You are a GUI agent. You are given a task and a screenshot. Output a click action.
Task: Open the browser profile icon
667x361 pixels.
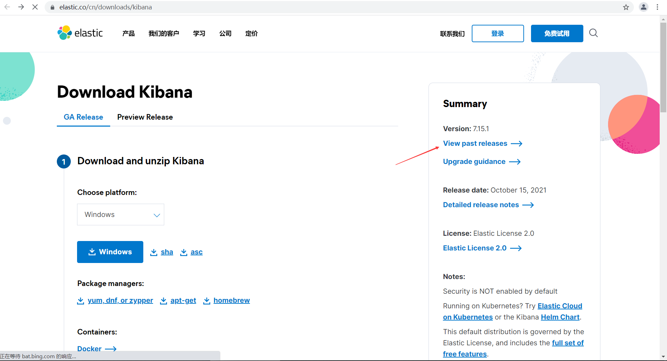pos(643,7)
